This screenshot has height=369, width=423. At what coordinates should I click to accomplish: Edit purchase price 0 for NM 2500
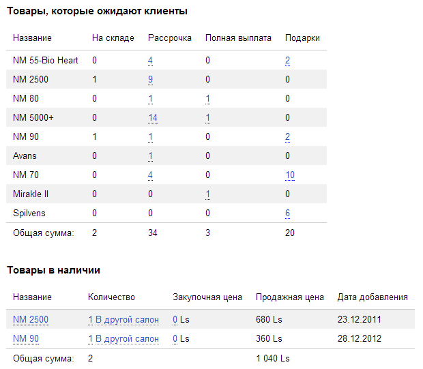tap(175, 319)
